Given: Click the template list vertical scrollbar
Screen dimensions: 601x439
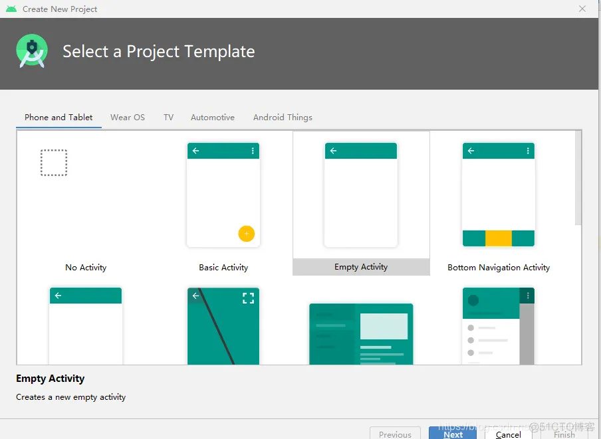Looking at the screenshot, I should click(x=578, y=178).
